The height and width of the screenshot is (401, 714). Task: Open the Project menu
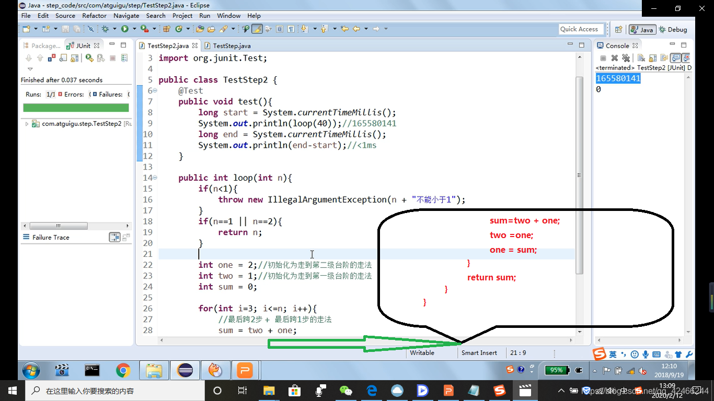pos(182,16)
